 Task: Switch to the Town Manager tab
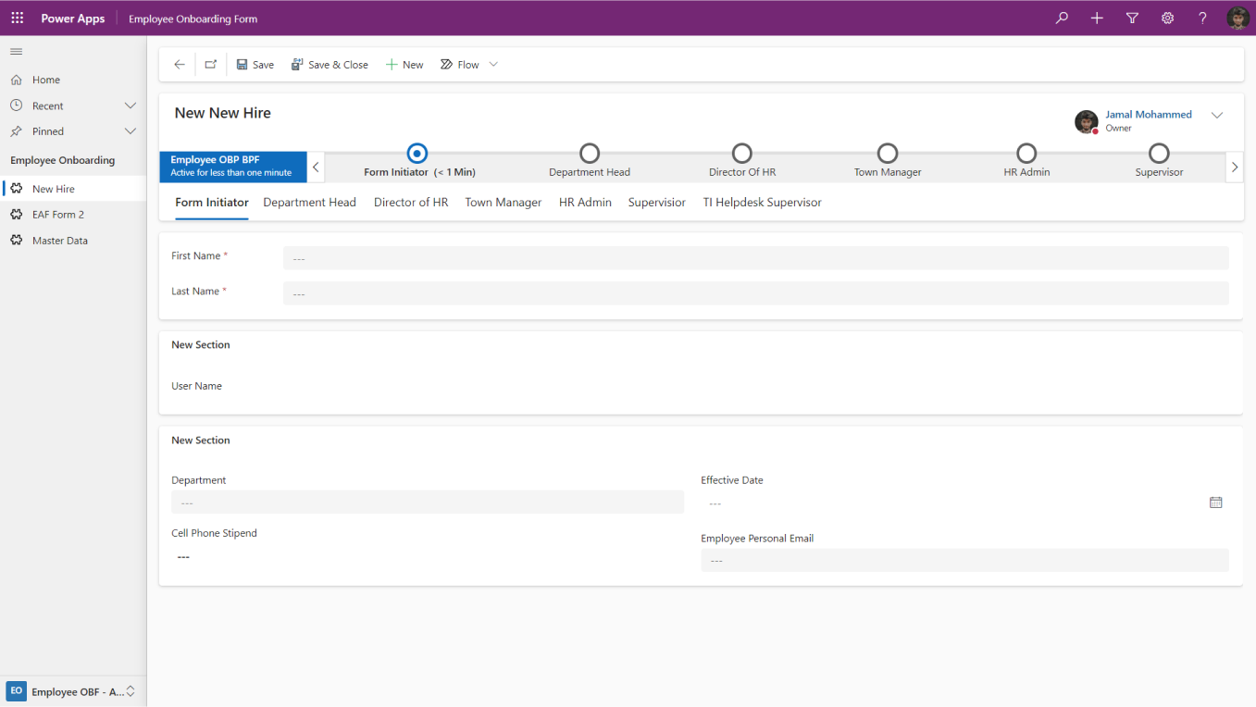(x=503, y=202)
